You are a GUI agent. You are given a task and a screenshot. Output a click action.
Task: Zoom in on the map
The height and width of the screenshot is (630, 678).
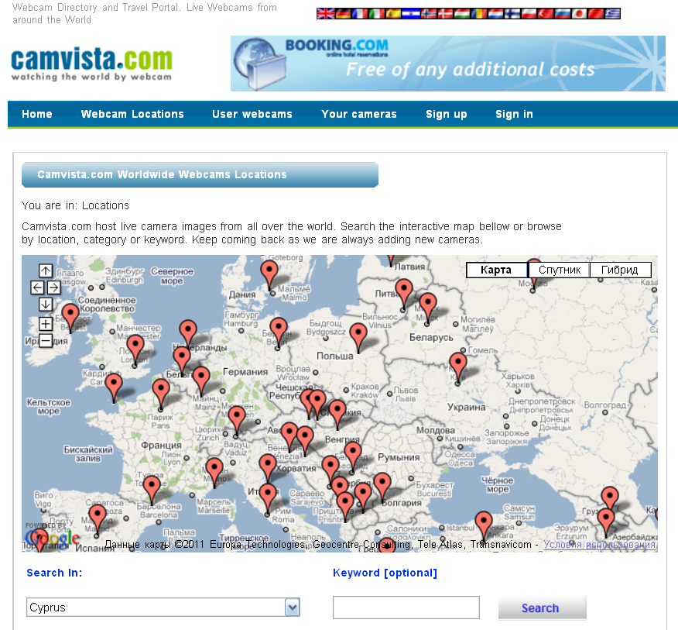click(46, 323)
